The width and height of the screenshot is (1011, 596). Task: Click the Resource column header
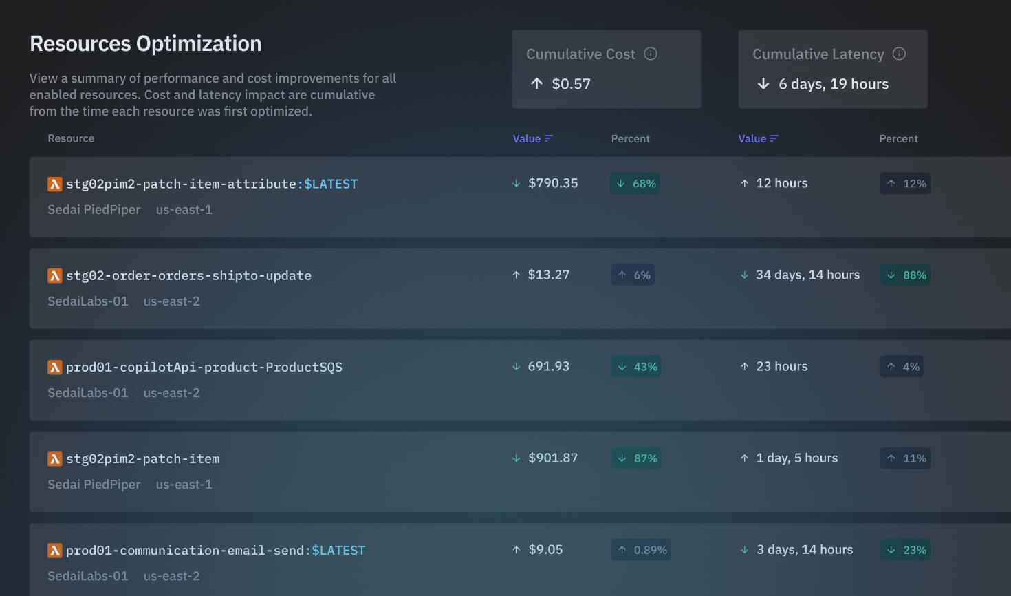(71, 138)
